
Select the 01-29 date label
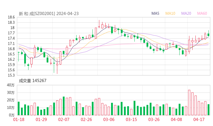click(x=41, y=119)
